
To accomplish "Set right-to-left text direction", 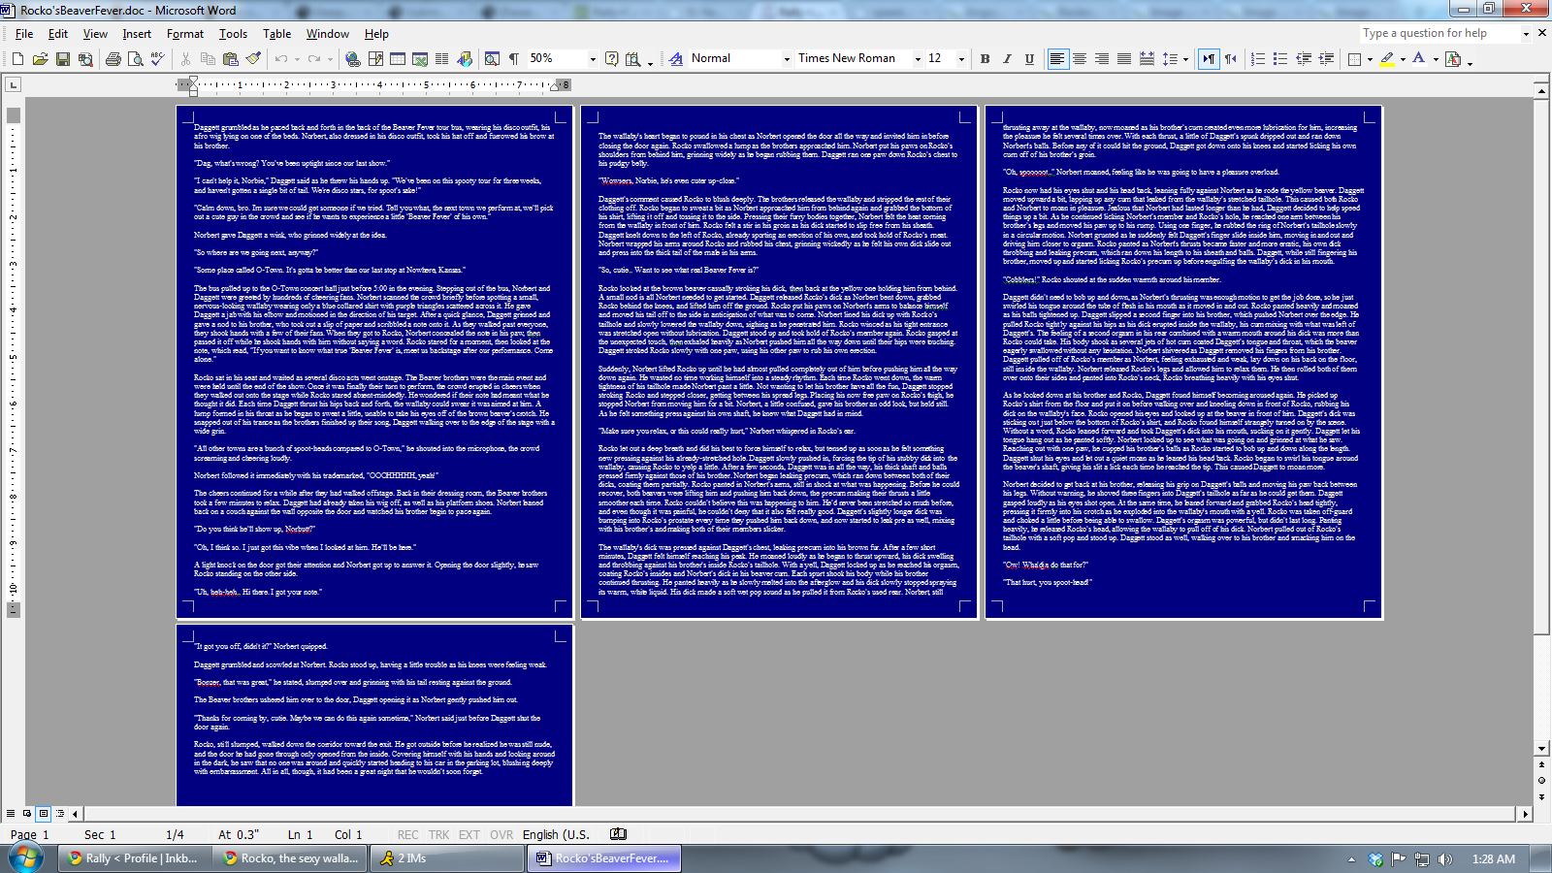I will pos(1230,59).
